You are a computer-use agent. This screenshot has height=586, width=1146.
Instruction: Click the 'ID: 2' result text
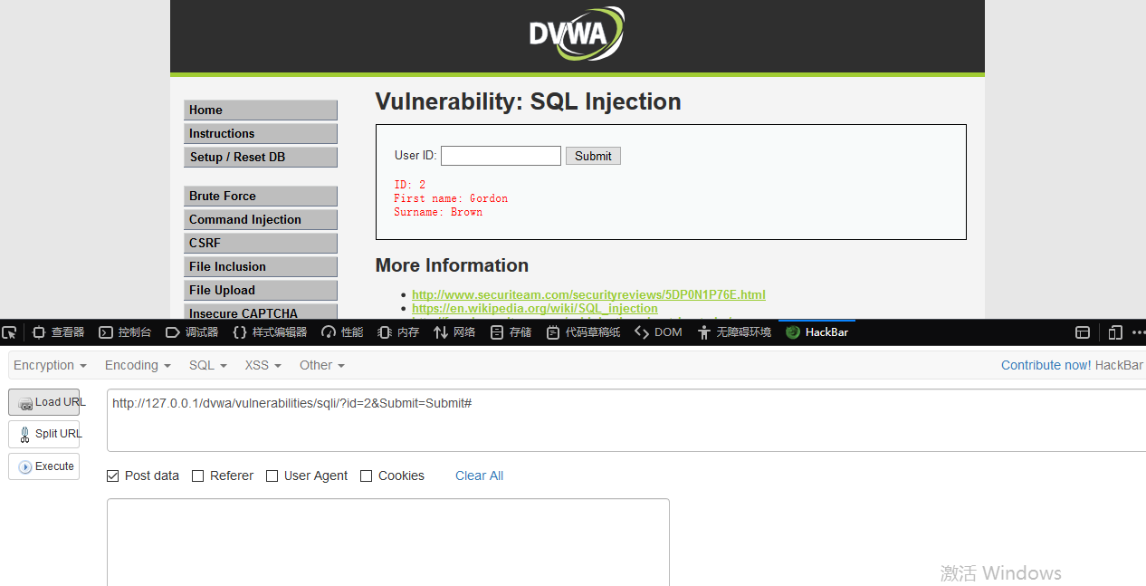(409, 185)
